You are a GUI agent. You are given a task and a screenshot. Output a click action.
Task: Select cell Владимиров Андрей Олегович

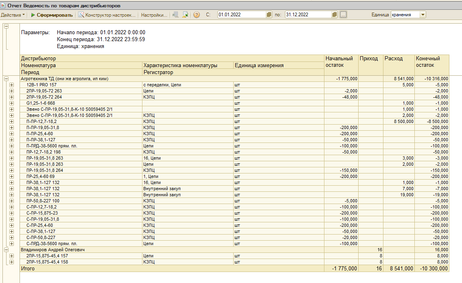172,250
